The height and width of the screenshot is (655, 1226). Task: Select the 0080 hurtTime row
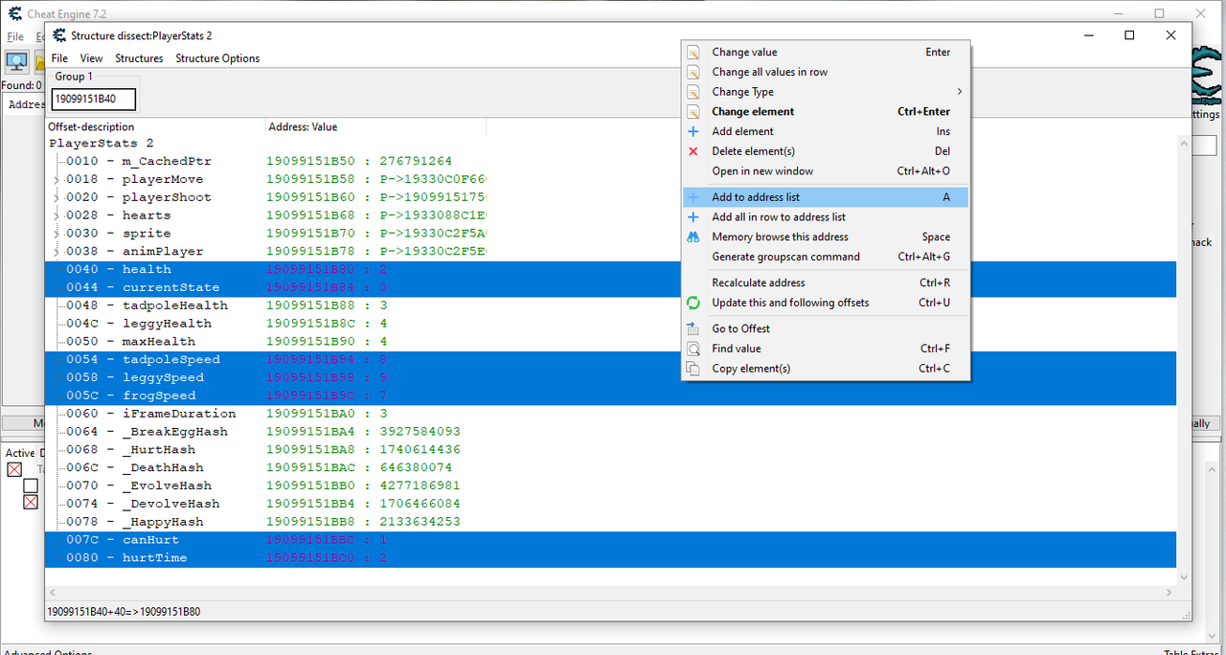click(x=611, y=558)
